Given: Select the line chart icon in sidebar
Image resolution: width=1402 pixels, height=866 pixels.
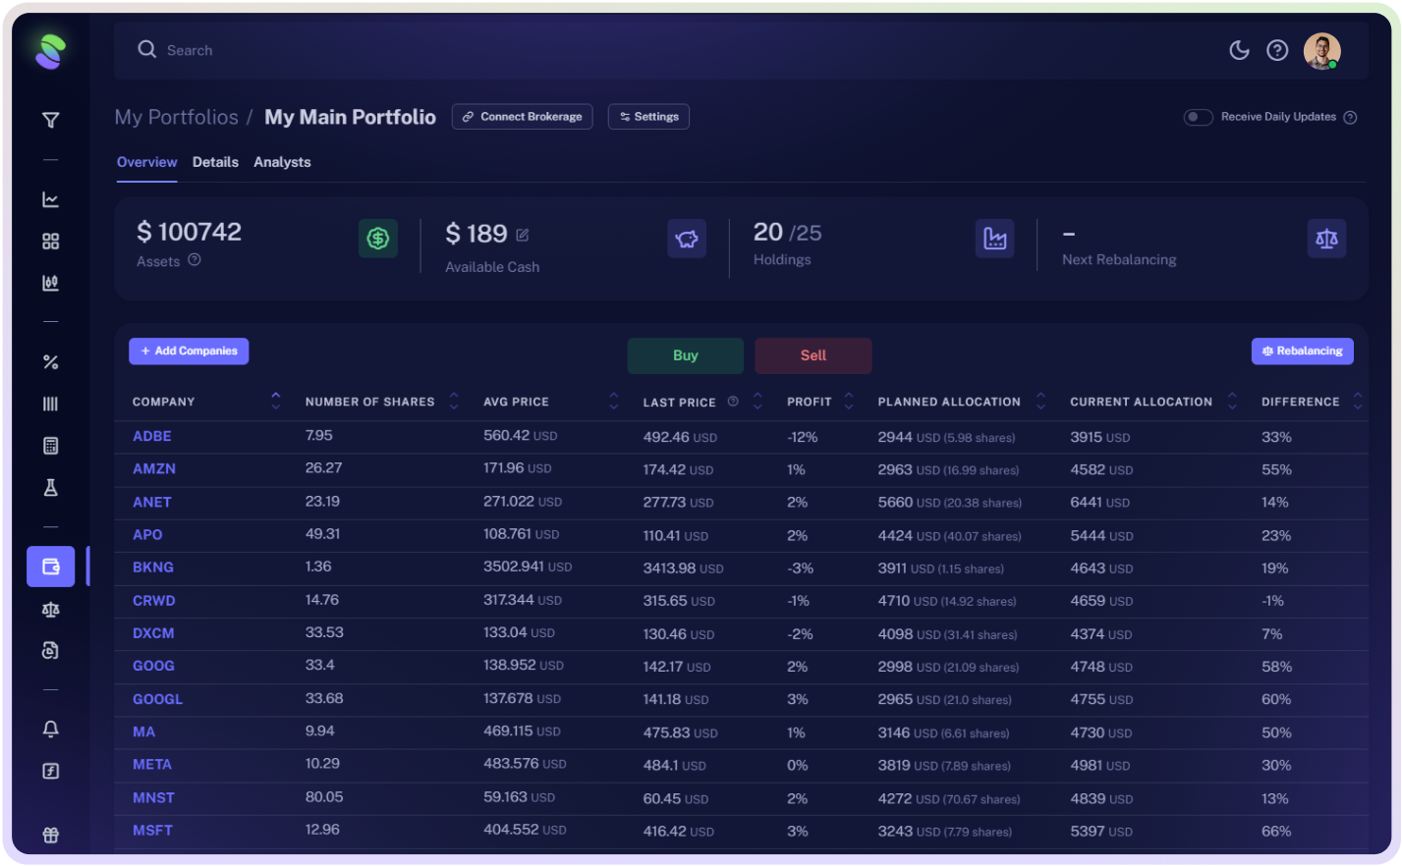Looking at the screenshot, I should tap(50, 198).
